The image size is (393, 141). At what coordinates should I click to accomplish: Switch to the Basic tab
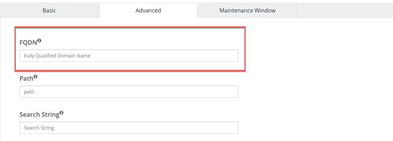49,10
